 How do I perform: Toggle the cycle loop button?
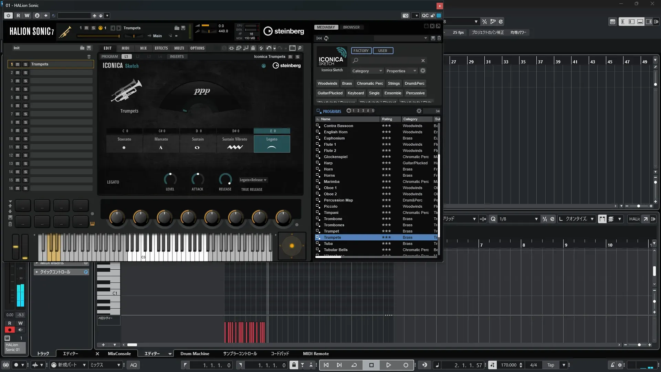354,365
